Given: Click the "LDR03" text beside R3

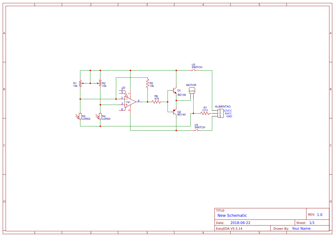Looking at the screenshot, I should [86, 119].
